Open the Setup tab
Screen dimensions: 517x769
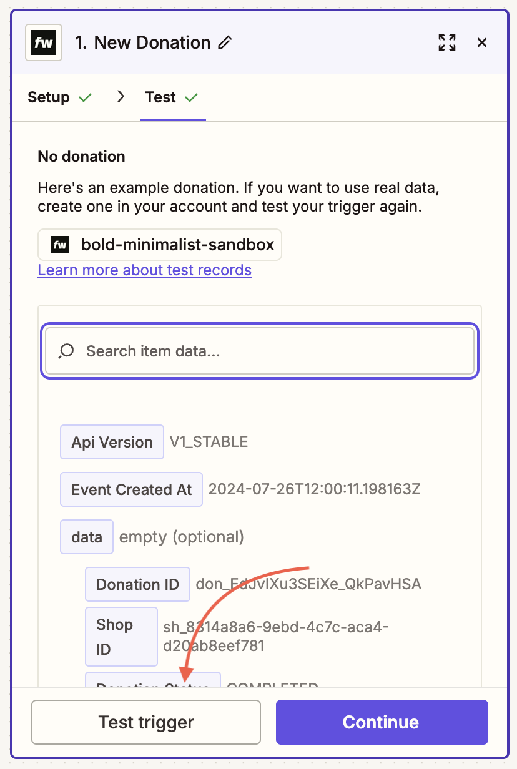point(49,97)
